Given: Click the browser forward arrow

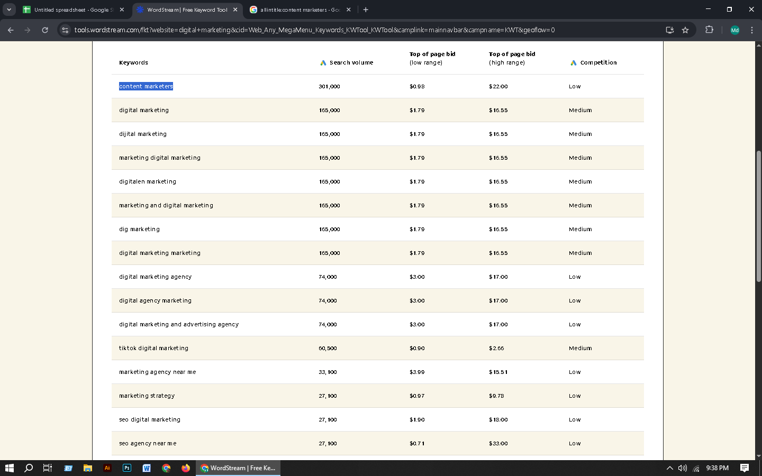Looking at the screenshot, I should point(28,30).
